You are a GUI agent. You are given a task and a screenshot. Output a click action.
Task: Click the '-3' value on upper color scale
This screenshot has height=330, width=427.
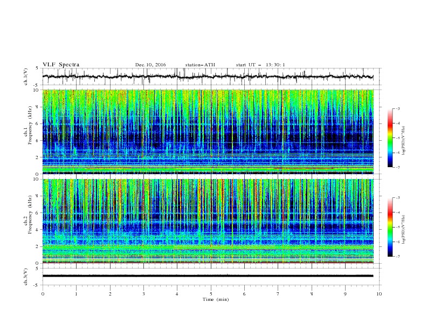coord(397,108)
